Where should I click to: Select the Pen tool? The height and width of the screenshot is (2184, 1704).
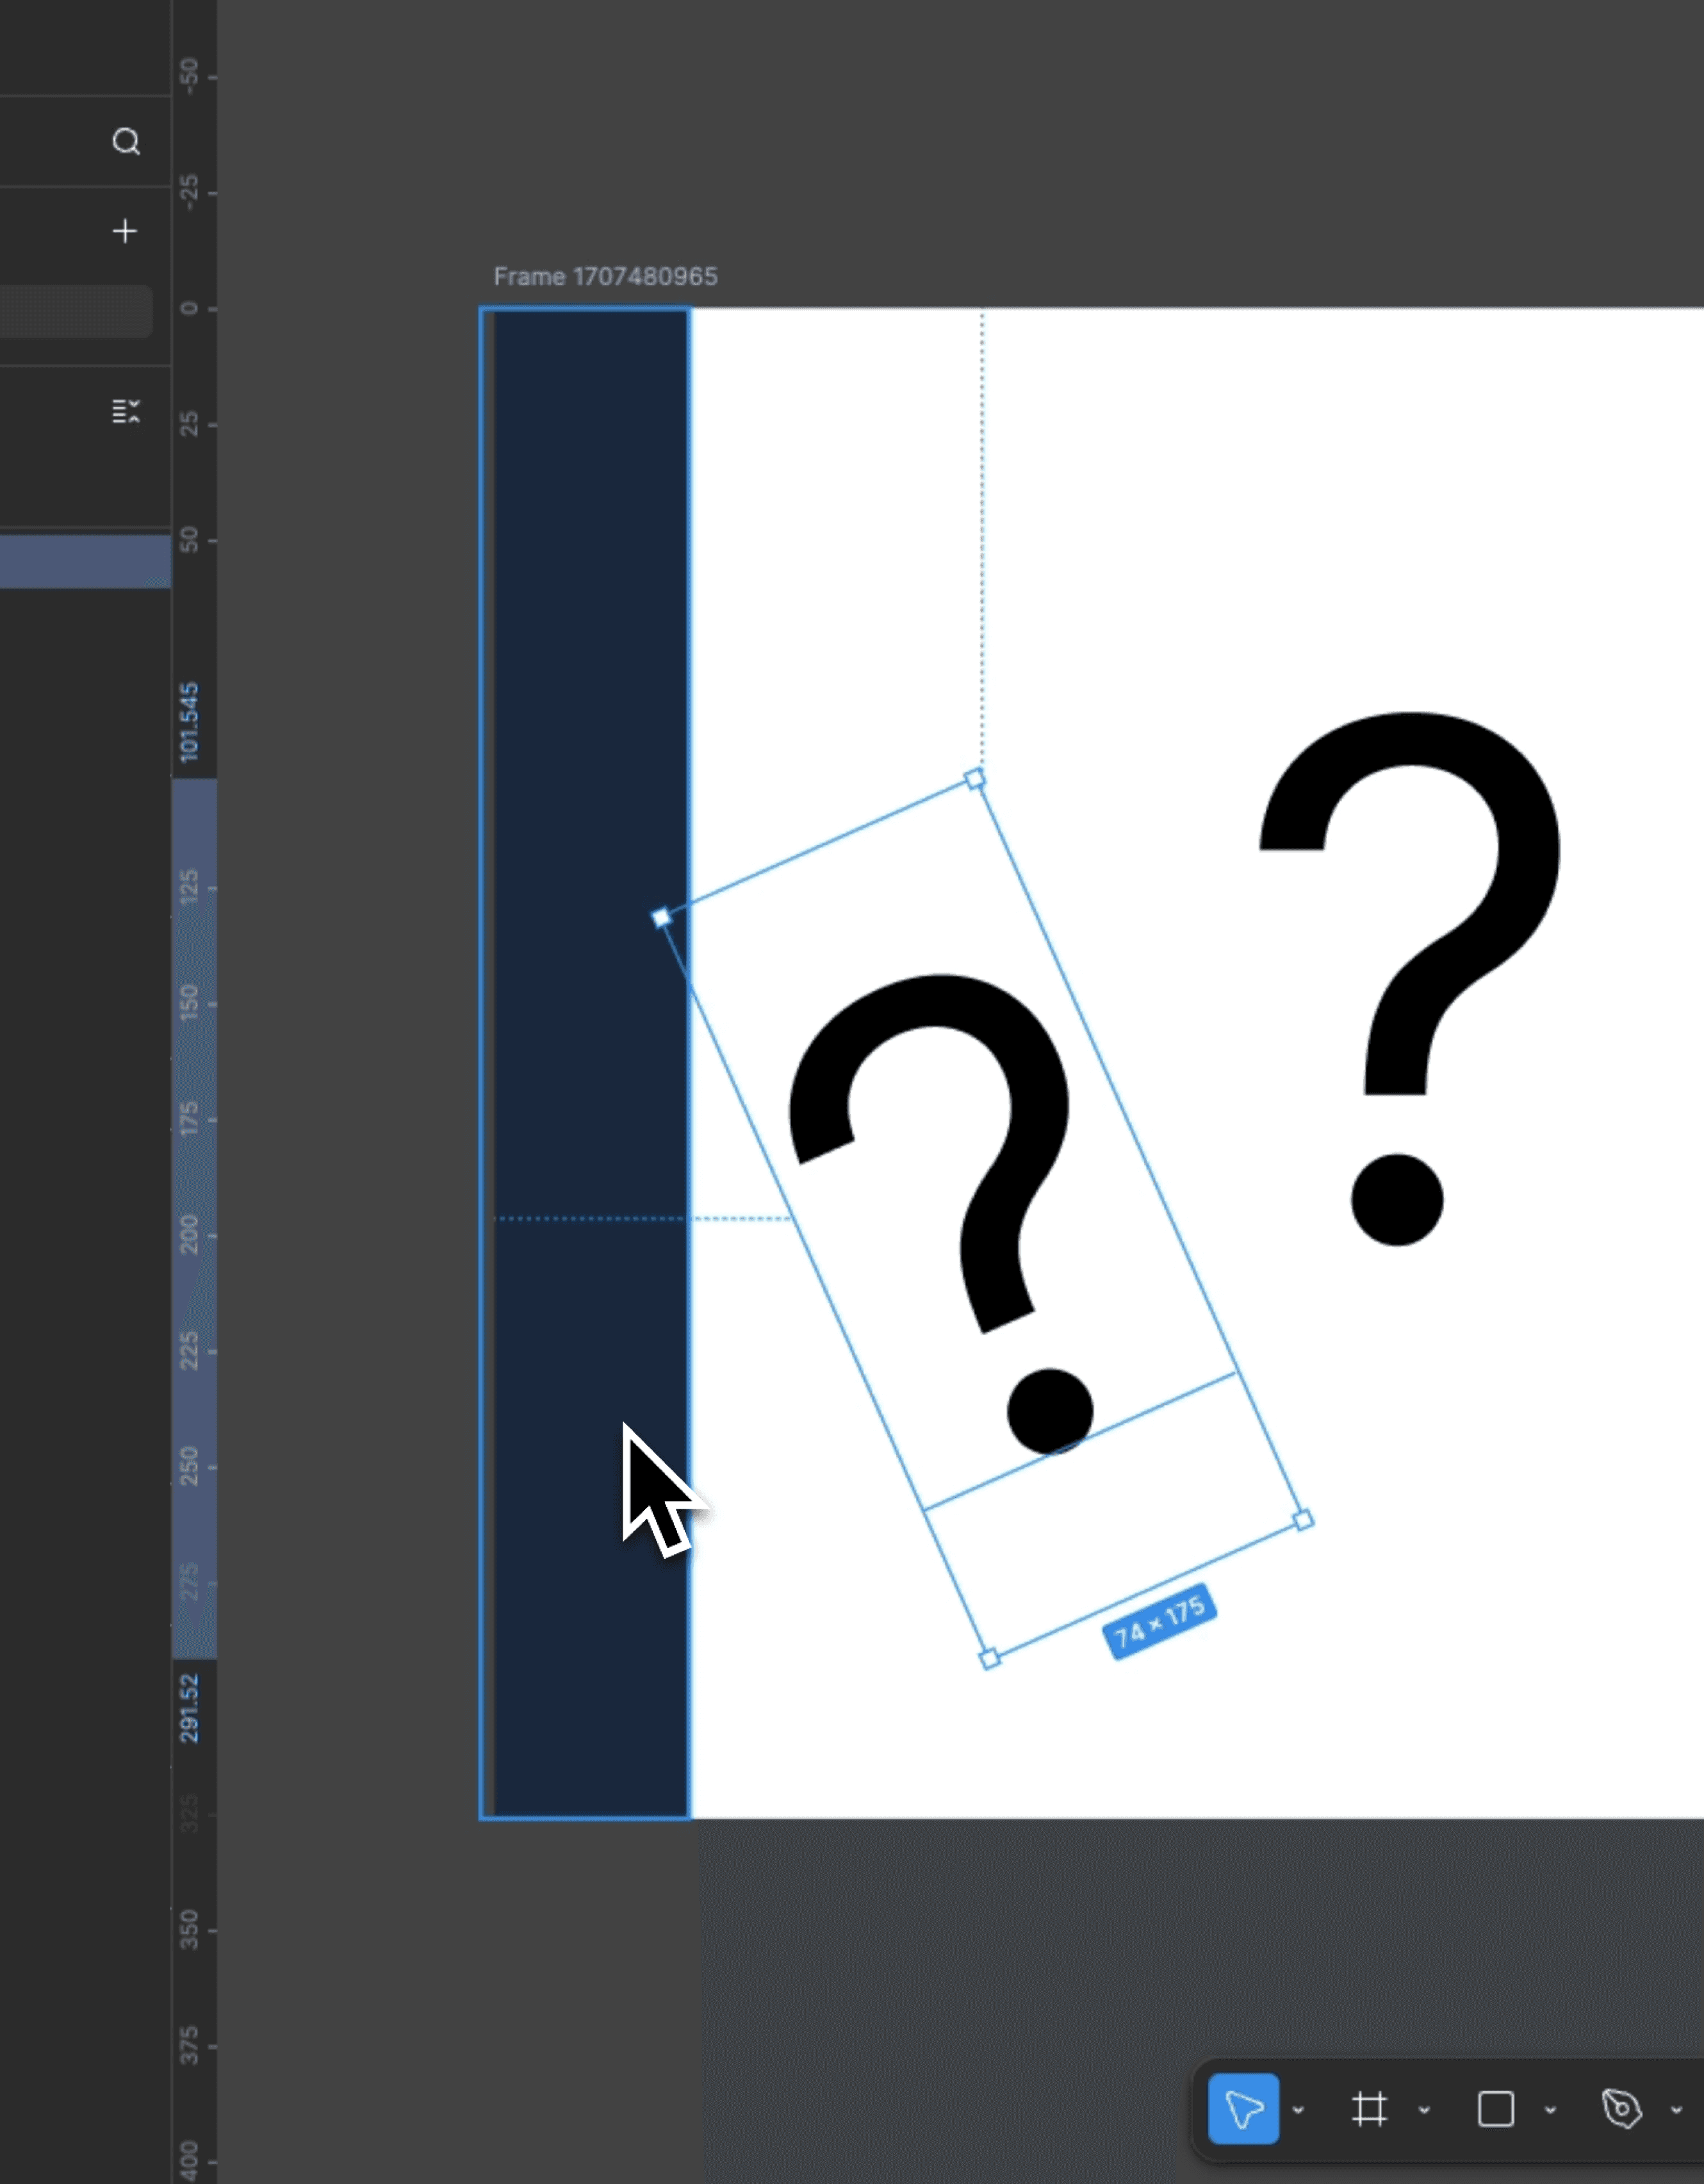coord(1621,2109)
